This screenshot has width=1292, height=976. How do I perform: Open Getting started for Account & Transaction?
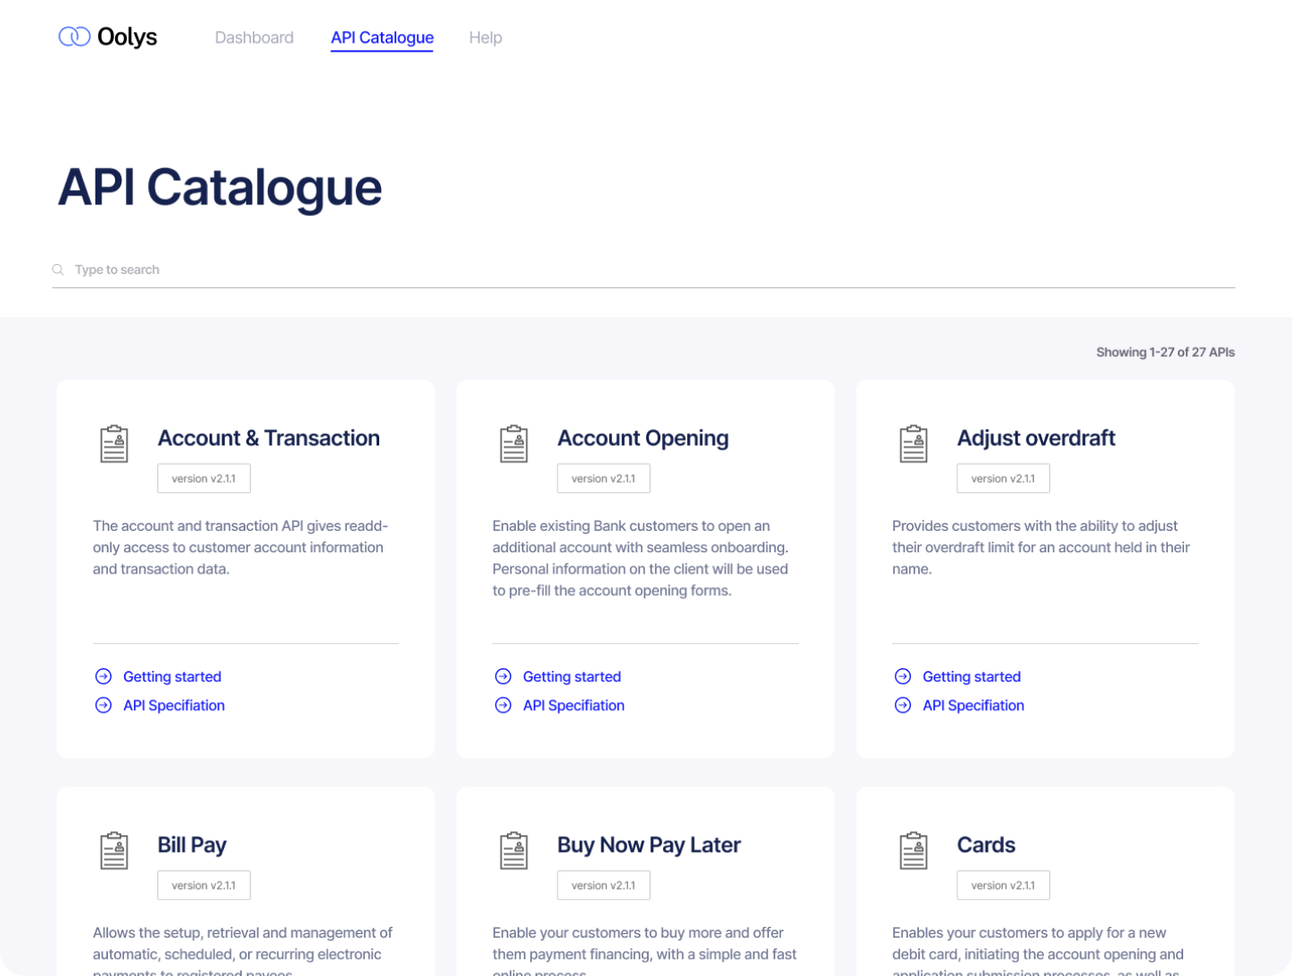[172, 676]
